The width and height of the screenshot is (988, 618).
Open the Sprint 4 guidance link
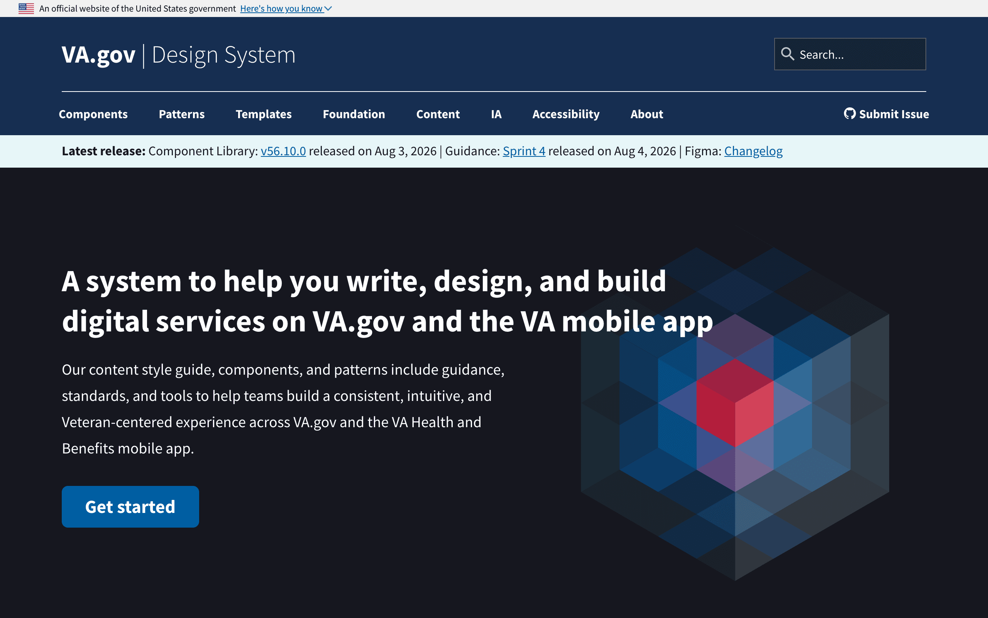point(524,151)
